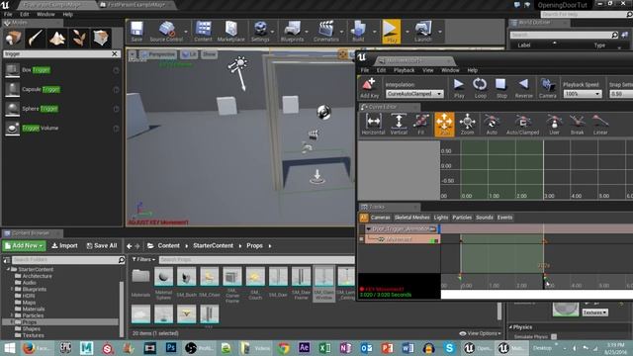
Task: Click the Camera icon in Matinee toolbar
Action: [x=547, y=88]
